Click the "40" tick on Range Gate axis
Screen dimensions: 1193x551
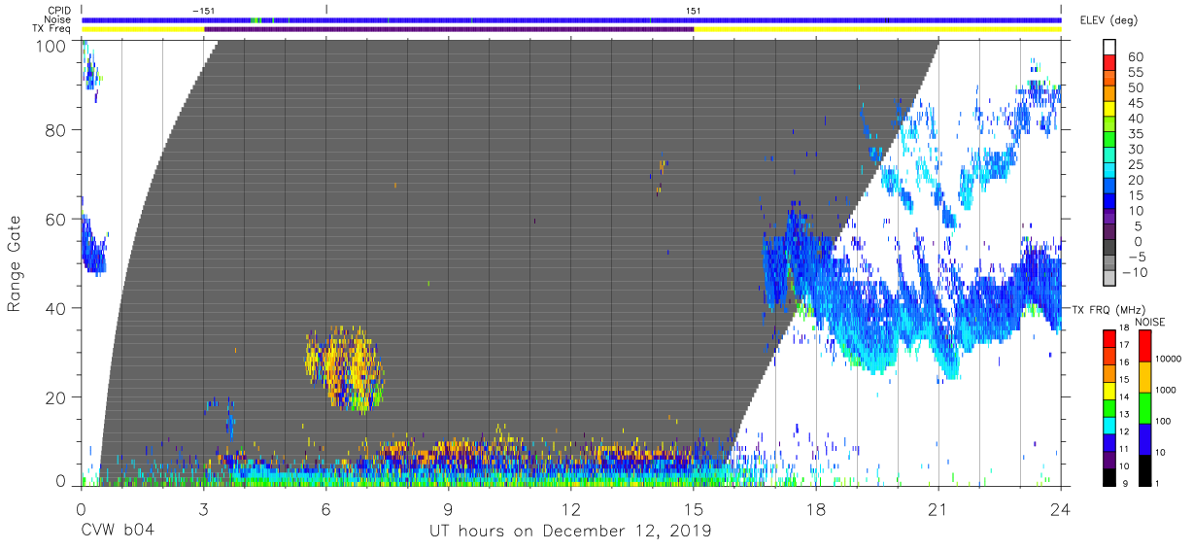tap(54, 308)
